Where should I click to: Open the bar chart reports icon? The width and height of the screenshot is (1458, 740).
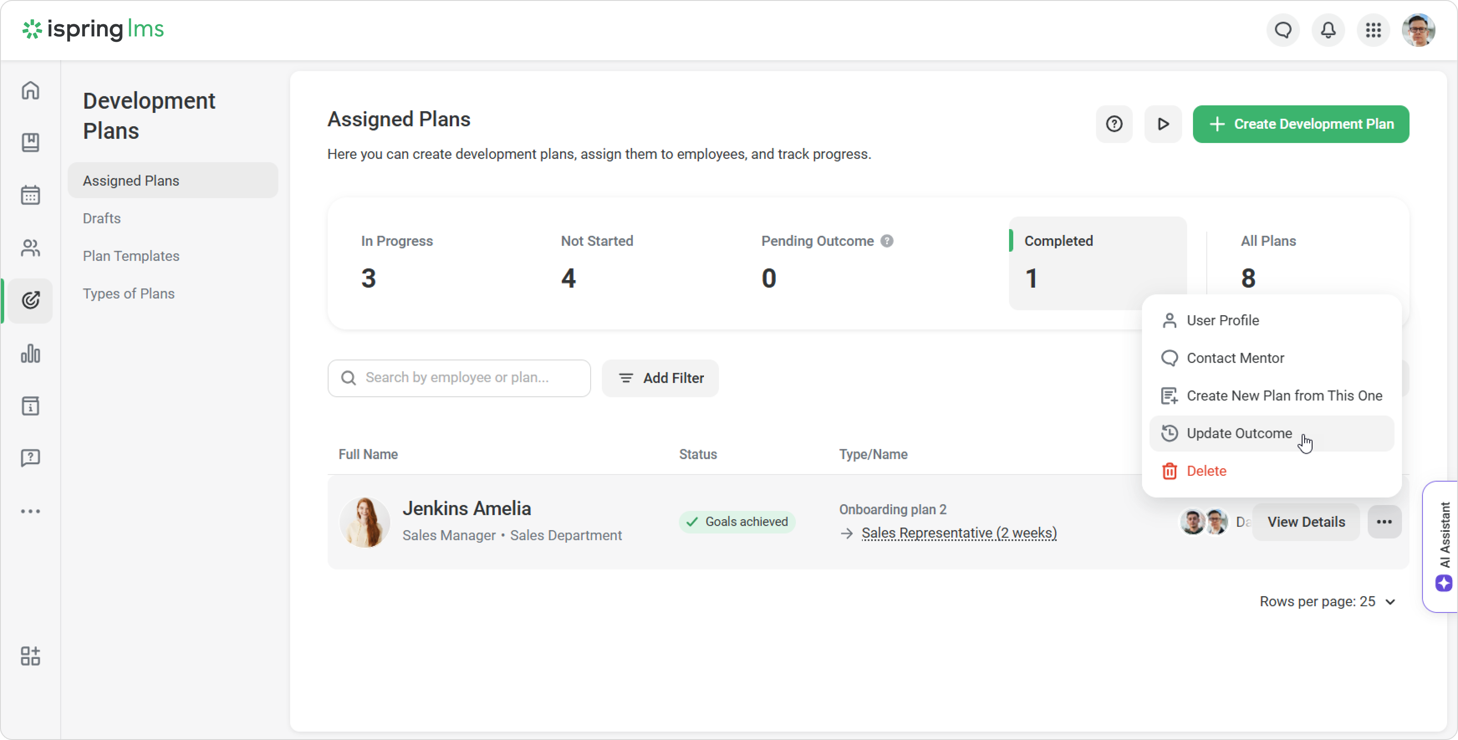click(31, 353)
